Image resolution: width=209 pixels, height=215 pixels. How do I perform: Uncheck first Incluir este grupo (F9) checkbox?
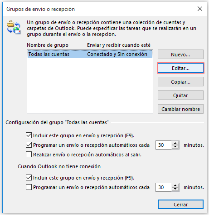29,135
